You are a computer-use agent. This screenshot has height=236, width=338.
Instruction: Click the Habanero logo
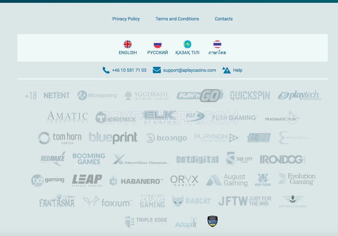(136, 181)
